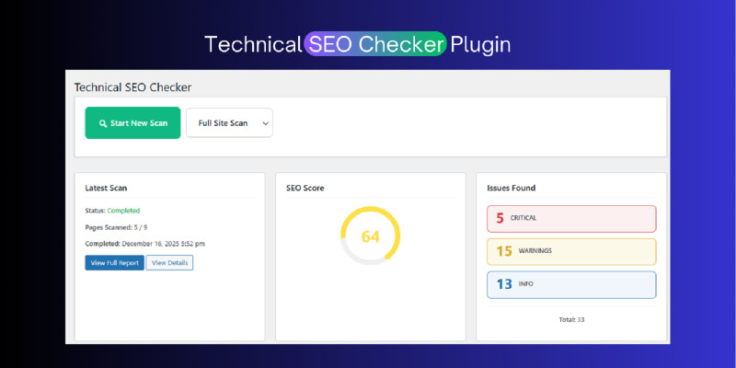Select the yellow Warnings issues box
The width and height of the screenshot is (736, 368).
click(x=570, y=251)
